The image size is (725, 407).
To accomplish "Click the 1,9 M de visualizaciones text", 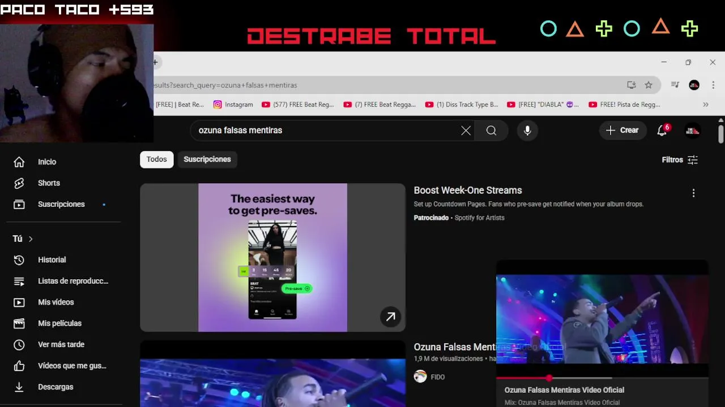I will [448, 359].
